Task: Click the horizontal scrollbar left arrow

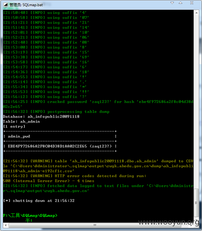Action: 6,225
